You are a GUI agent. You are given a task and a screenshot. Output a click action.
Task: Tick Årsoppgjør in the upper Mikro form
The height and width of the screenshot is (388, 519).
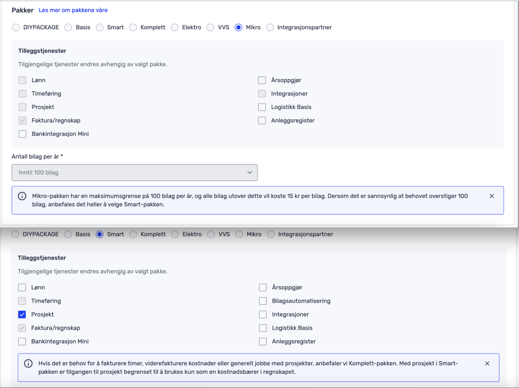262,80
